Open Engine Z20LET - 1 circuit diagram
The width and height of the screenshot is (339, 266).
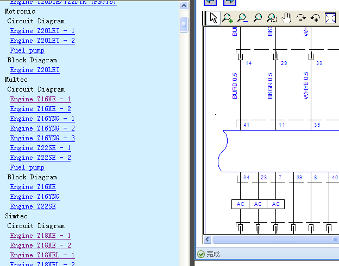pos(42,31)
